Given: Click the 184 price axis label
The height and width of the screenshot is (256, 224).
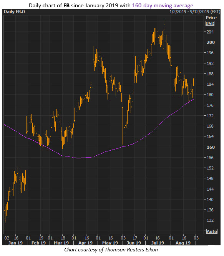Looking at the screenshot, I should point(210,84).
